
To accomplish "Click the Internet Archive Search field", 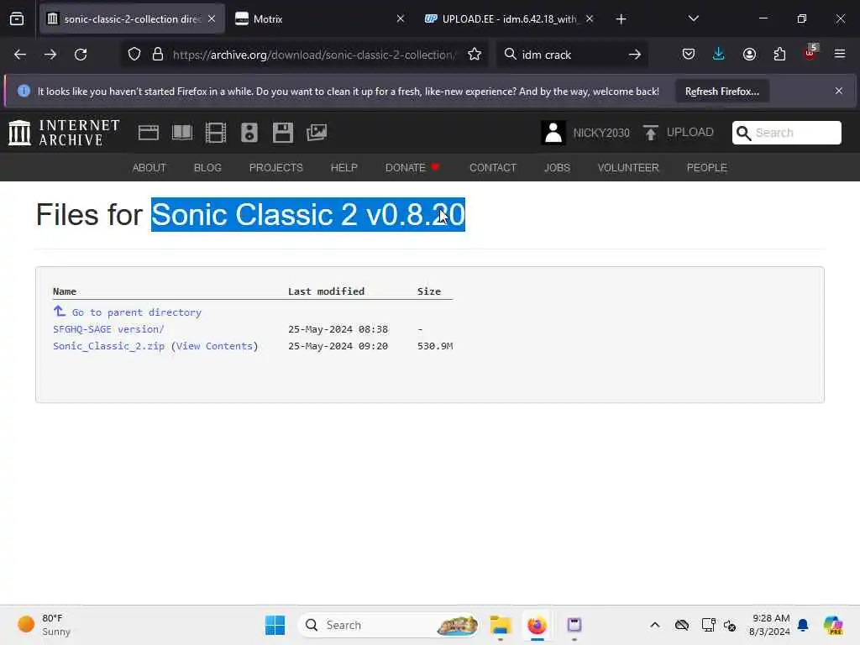I will click(x=786, y=133).
